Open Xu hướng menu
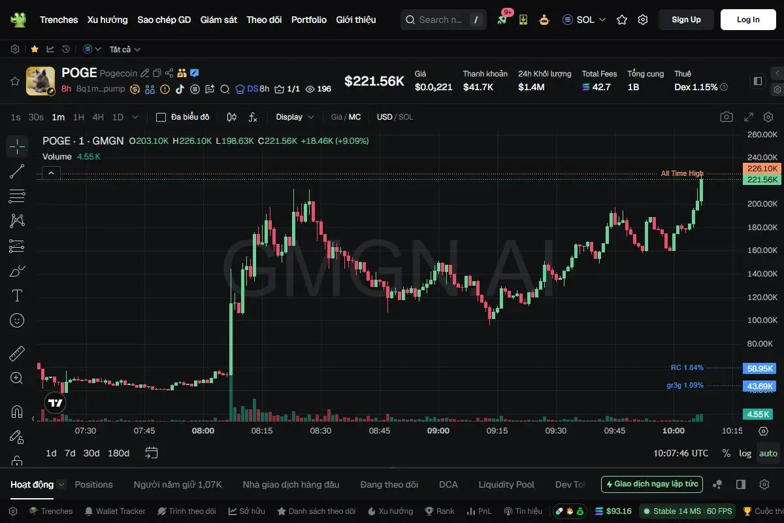 108,20
